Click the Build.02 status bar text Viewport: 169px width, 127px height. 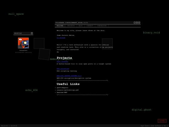click(9, 126)
